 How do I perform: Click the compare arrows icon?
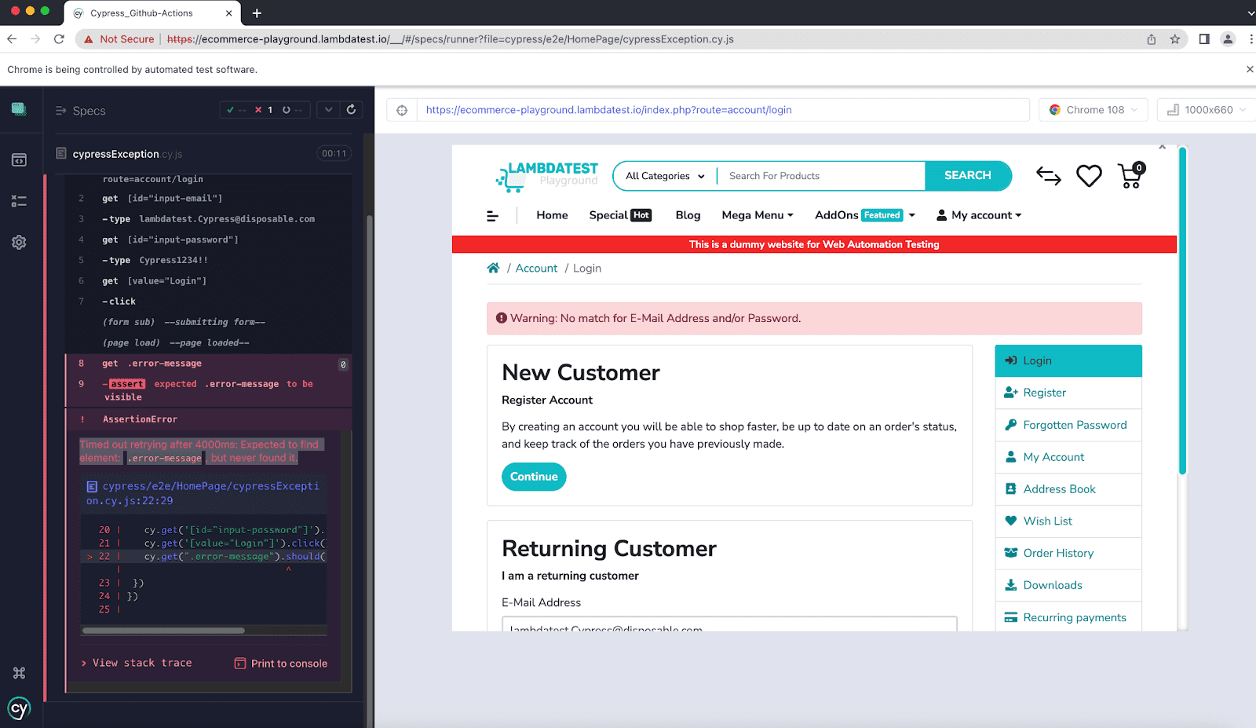1048,176
